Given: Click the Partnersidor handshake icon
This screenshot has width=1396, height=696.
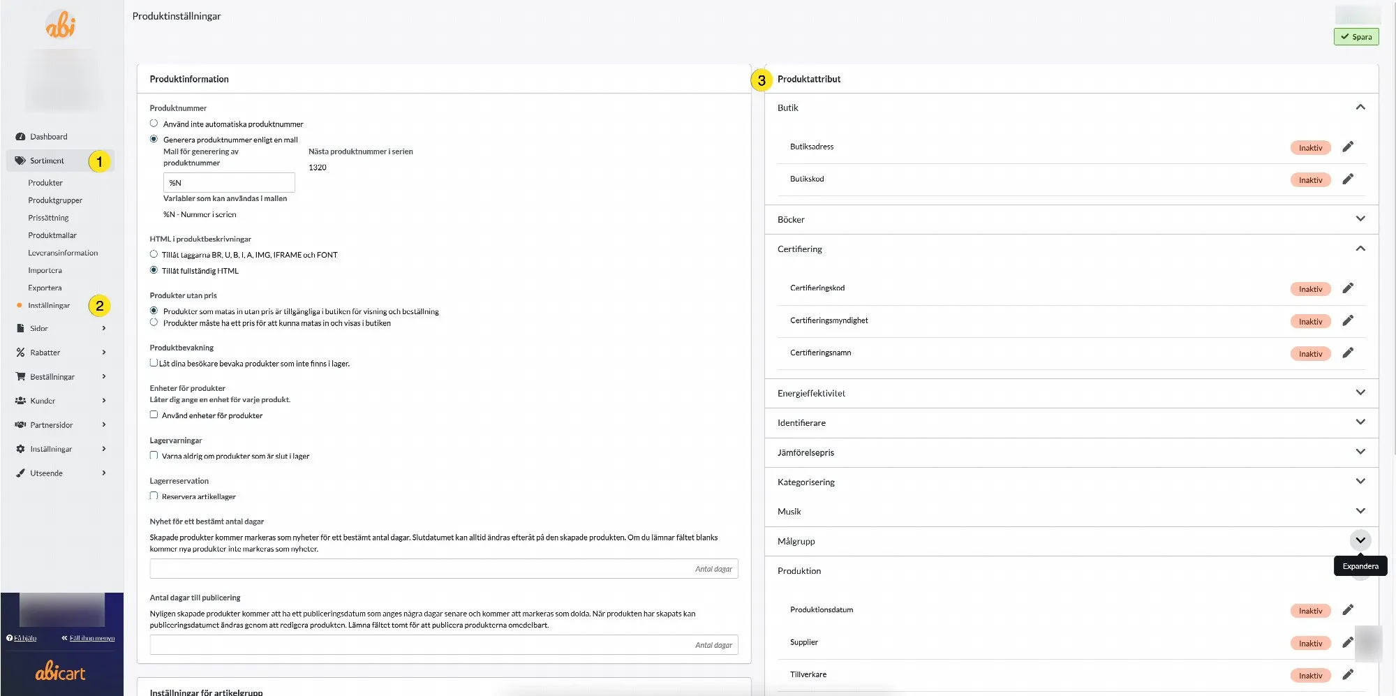Looking at the screenshot, I should tap(20, 424).
